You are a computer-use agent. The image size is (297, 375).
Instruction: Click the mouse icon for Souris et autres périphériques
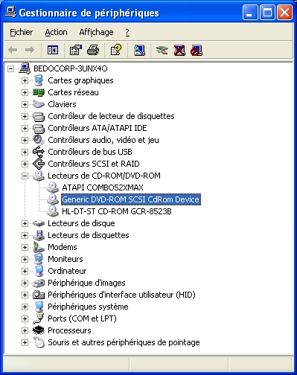pyautogui.click(x=39, y=342)
